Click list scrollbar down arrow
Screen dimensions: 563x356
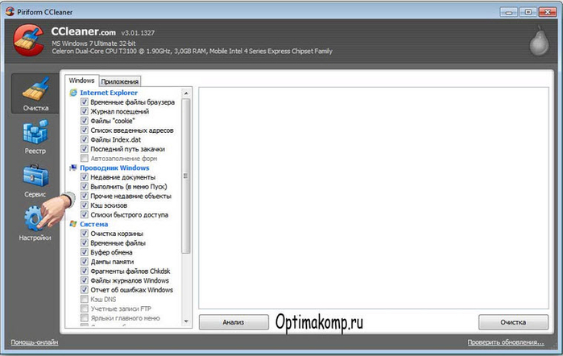point(186,321)
